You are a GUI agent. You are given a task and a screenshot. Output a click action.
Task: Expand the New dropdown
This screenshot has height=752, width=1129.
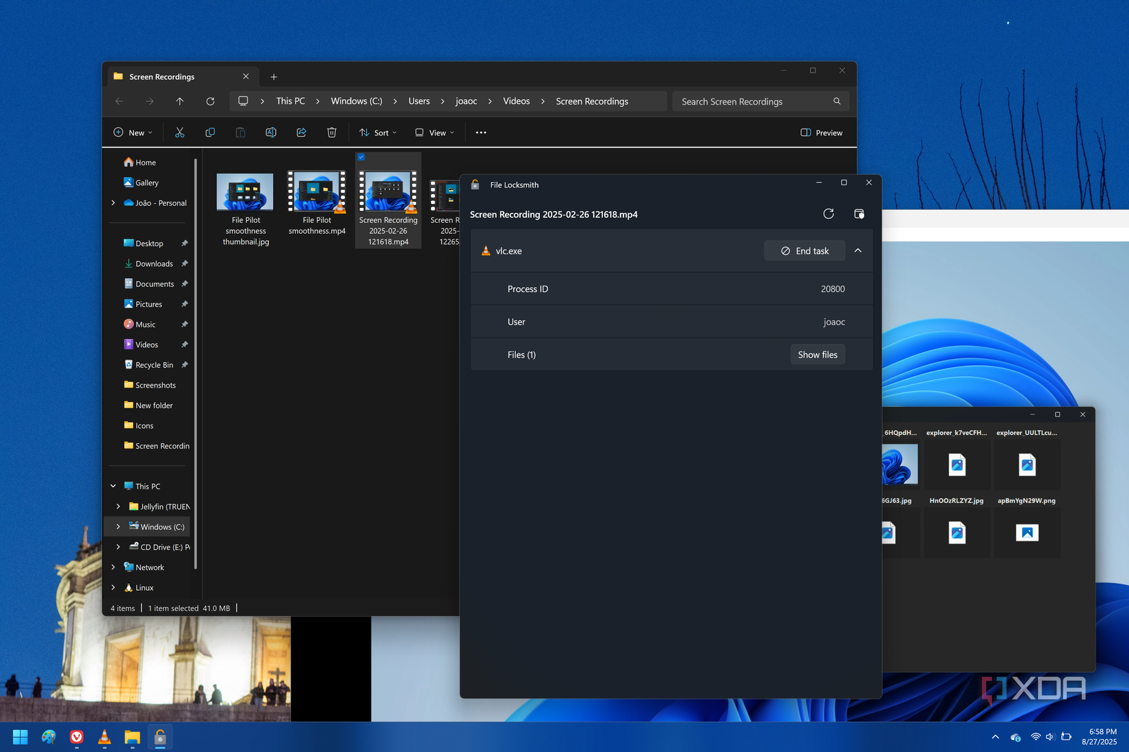[133, 132]
